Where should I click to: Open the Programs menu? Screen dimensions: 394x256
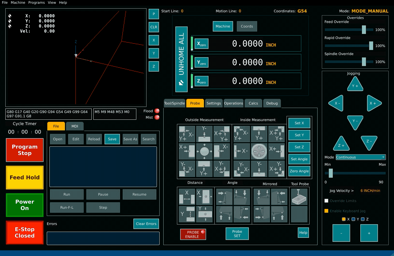36,2
